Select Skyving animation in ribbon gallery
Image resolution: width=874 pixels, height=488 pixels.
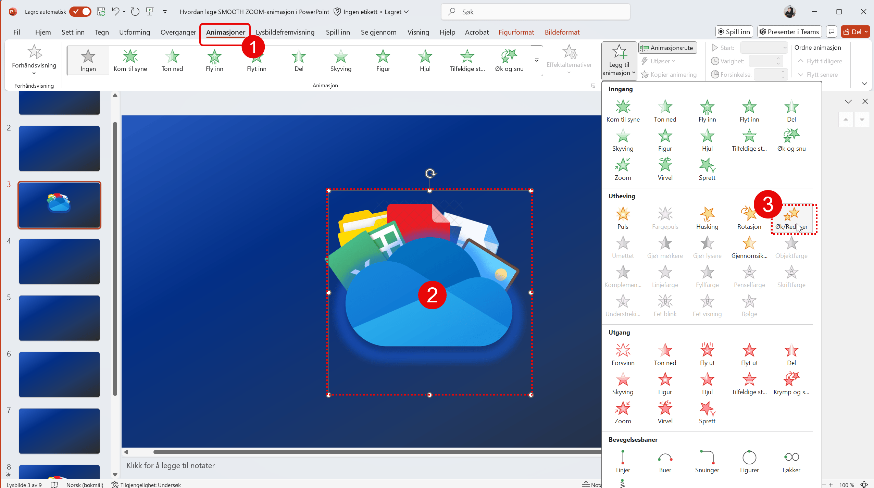(341, 60)
